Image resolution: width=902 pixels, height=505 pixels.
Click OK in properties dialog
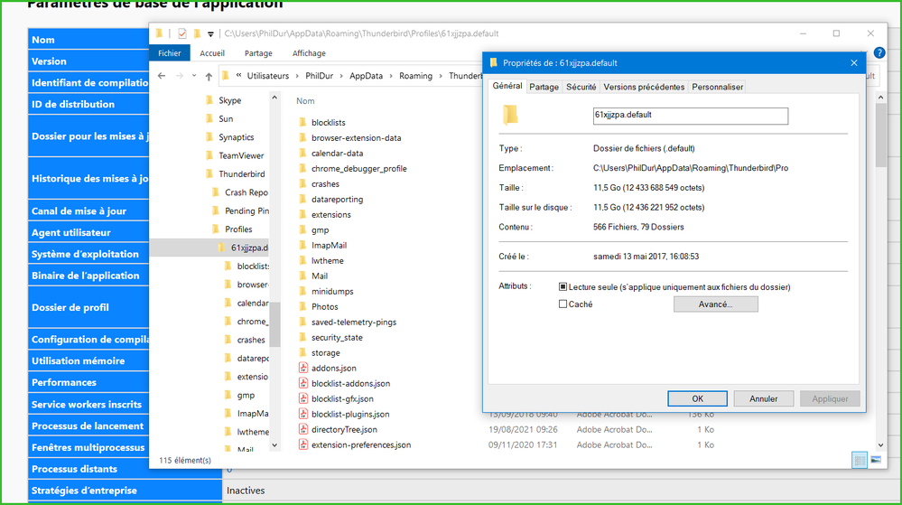click(x=697, y=398)
